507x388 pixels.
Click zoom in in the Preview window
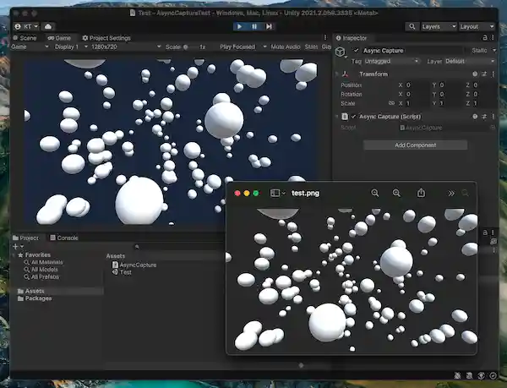click(x=396, y=193)
